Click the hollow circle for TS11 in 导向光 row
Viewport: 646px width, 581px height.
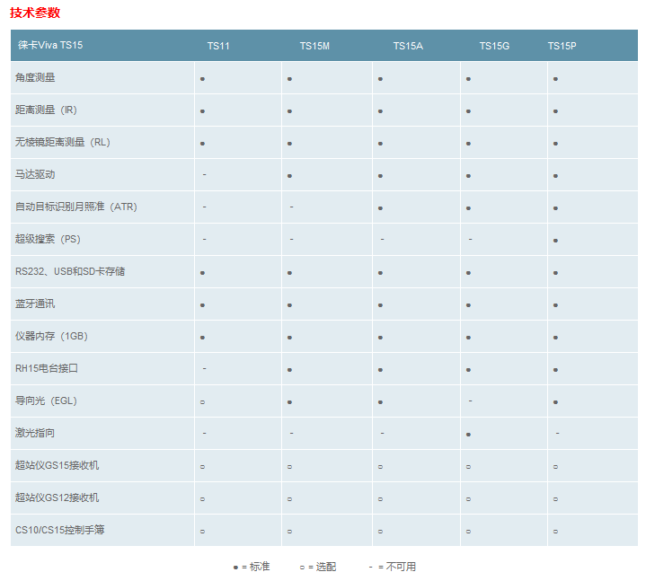click(202, 402)
